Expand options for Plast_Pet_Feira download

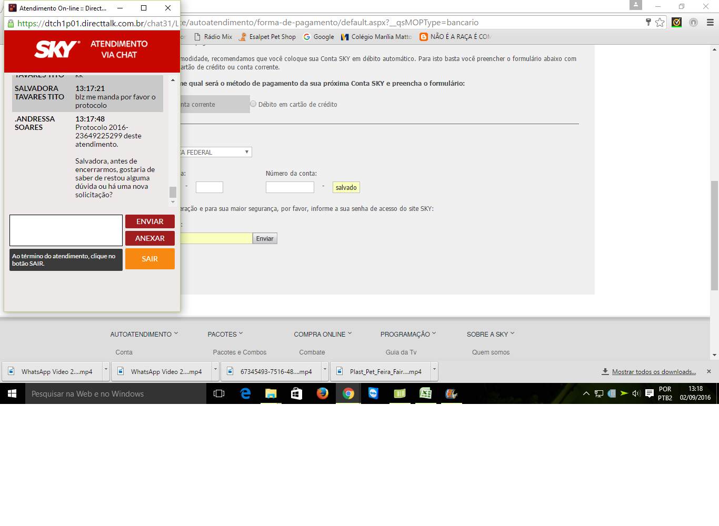click(434, 370)
